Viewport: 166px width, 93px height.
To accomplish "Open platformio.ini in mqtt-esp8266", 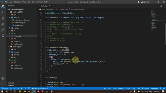I will pos(22,44).
